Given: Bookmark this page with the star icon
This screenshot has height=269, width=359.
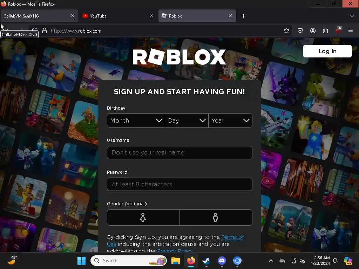Looking at the screenshot, I should [286, 31].
